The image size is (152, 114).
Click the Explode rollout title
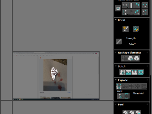[123, 80]
